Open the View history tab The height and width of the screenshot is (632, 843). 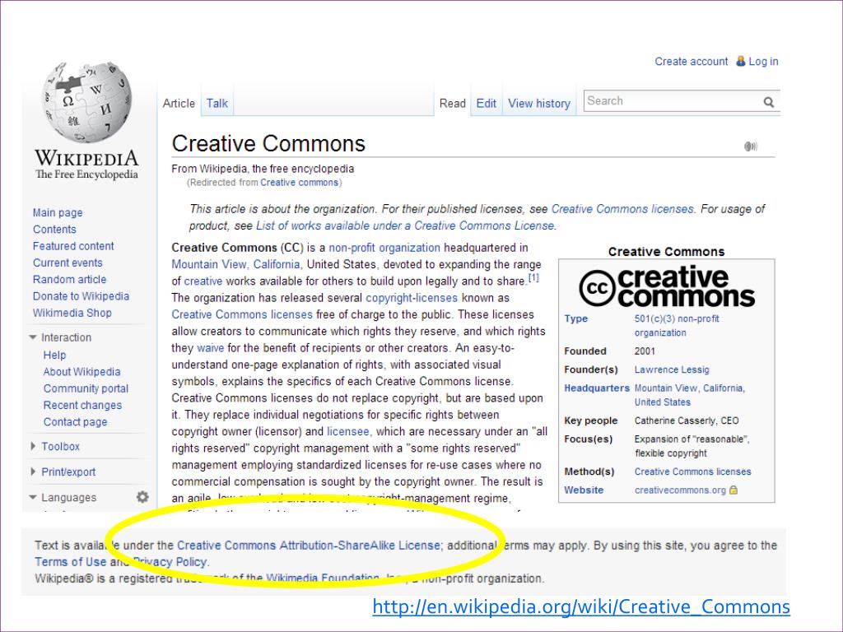point(539,103)
